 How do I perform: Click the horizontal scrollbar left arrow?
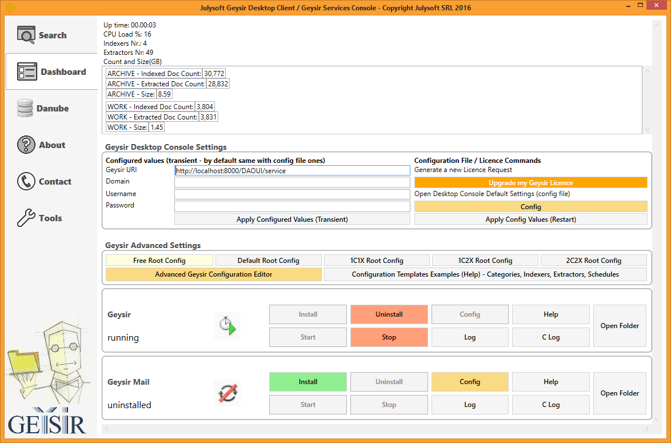coord(106,429)
